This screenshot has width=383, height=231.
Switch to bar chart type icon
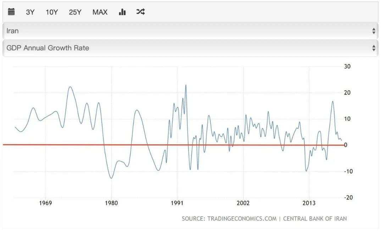122,12
